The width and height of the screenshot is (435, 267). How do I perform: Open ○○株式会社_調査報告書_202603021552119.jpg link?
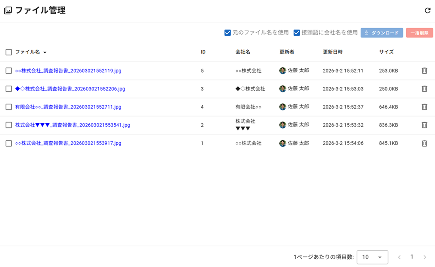(x=68, y=71)
